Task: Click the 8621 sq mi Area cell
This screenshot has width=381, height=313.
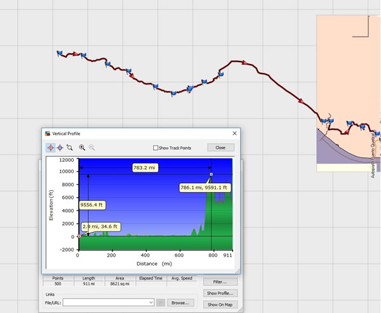Action: 120,284
